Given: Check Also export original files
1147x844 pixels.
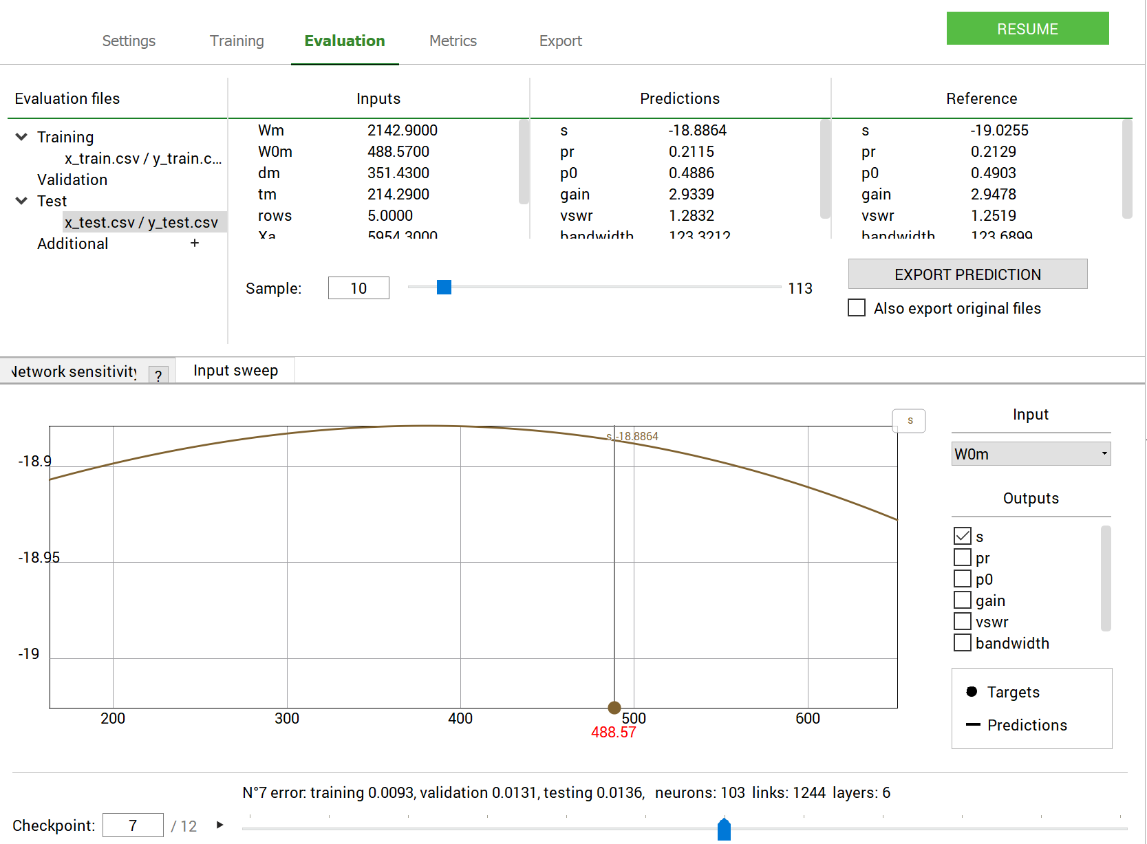Looking at the screenshot, I should click(857, 307).
